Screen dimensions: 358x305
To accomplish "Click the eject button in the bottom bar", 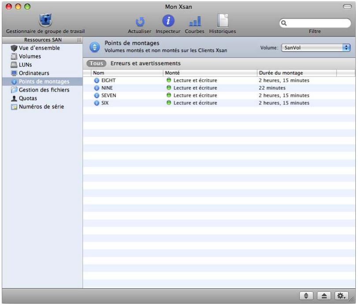I will 324,296.
